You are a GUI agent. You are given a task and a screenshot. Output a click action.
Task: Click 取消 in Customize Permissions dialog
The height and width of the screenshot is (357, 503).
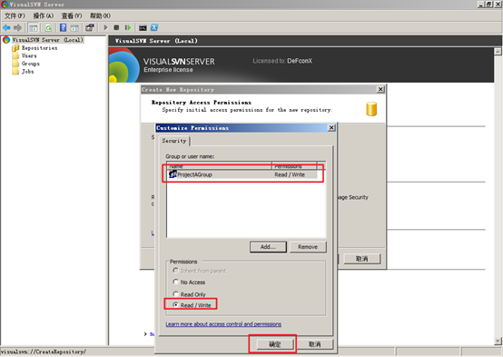(x=314, y=344)
